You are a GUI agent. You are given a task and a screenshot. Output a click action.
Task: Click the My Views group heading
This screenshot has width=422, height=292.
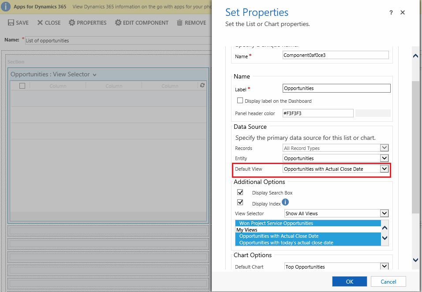pos(247,229)
